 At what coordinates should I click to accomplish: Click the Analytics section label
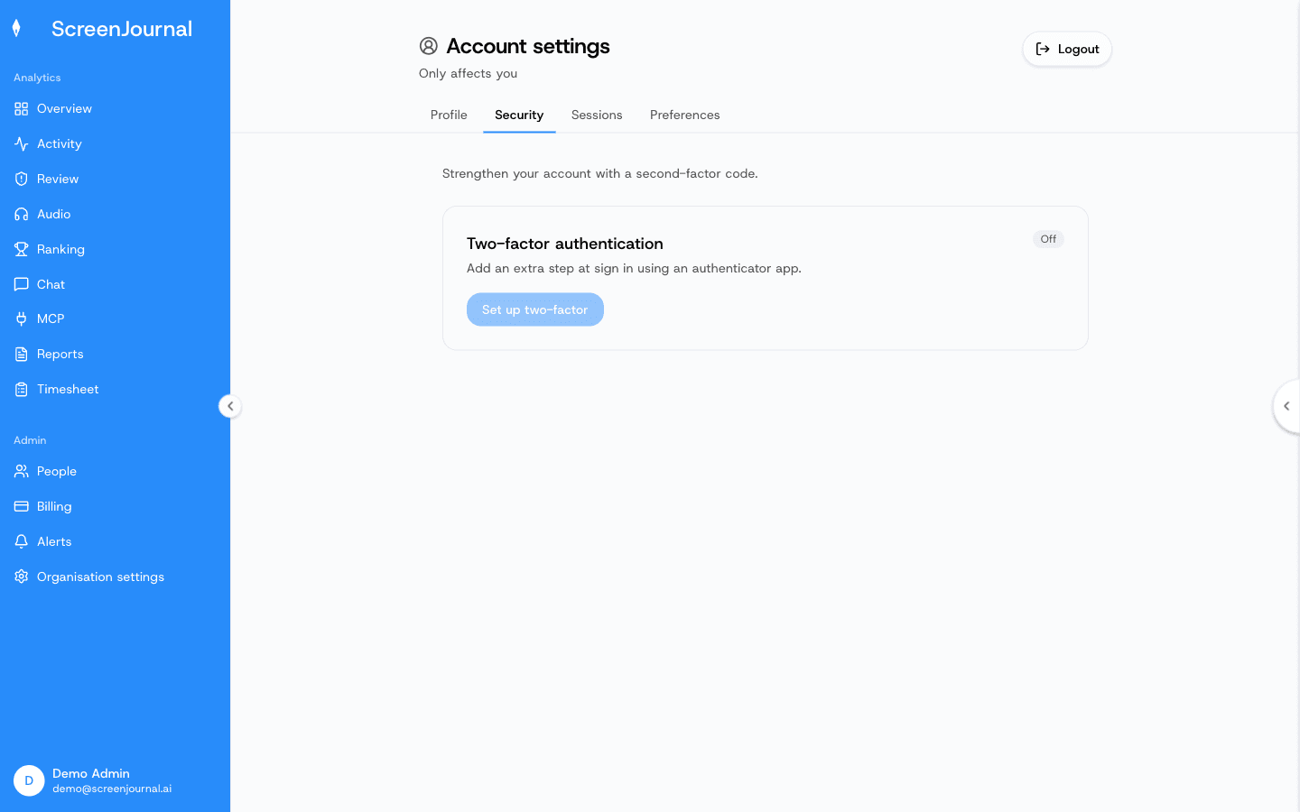[37, 78]
